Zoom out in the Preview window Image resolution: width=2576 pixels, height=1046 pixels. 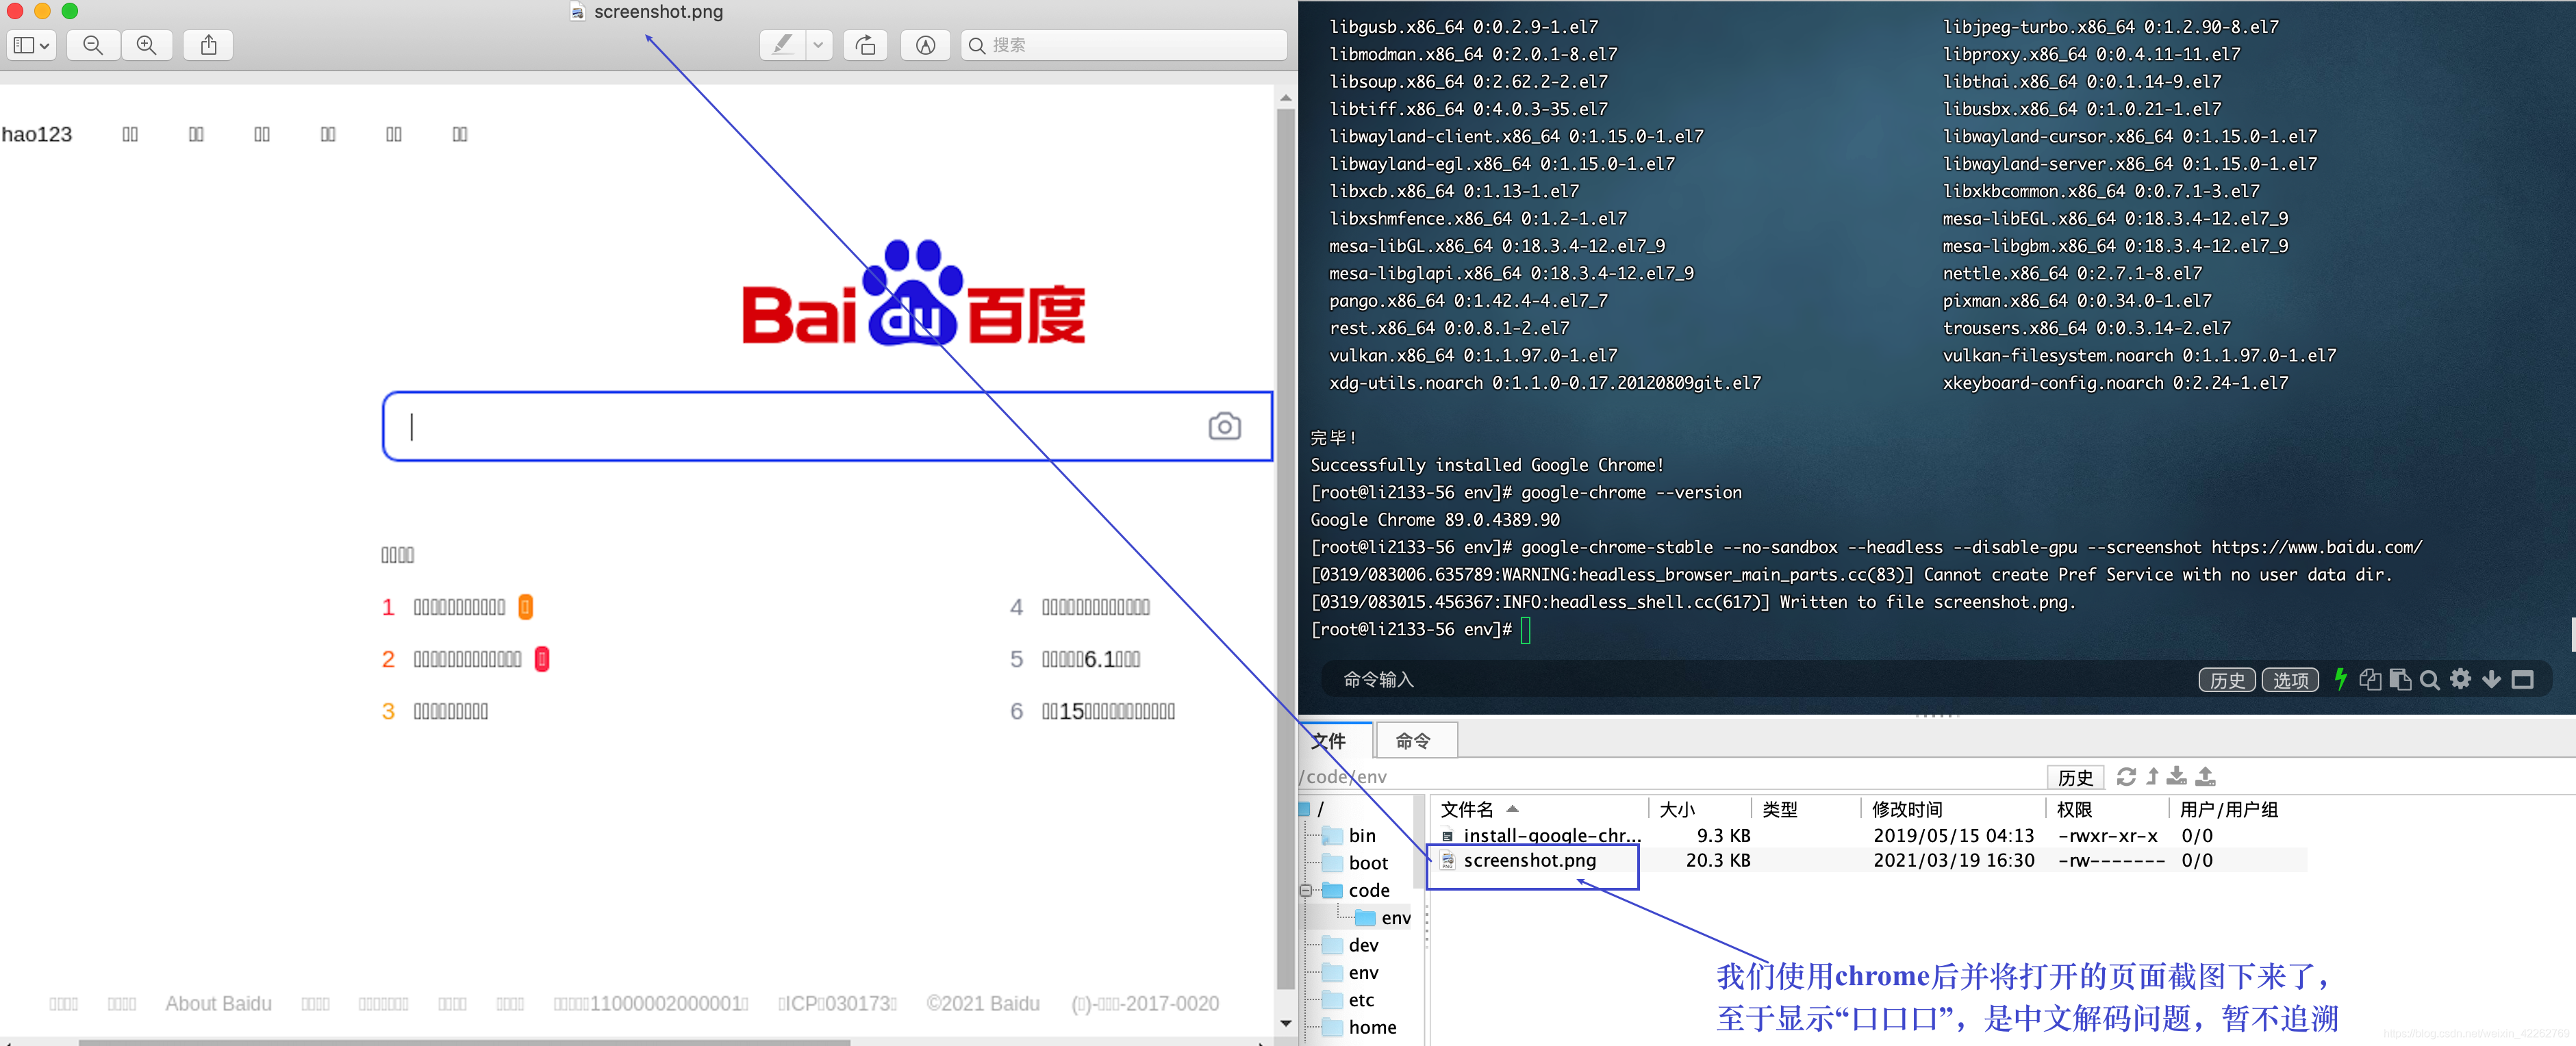(93, 45)
